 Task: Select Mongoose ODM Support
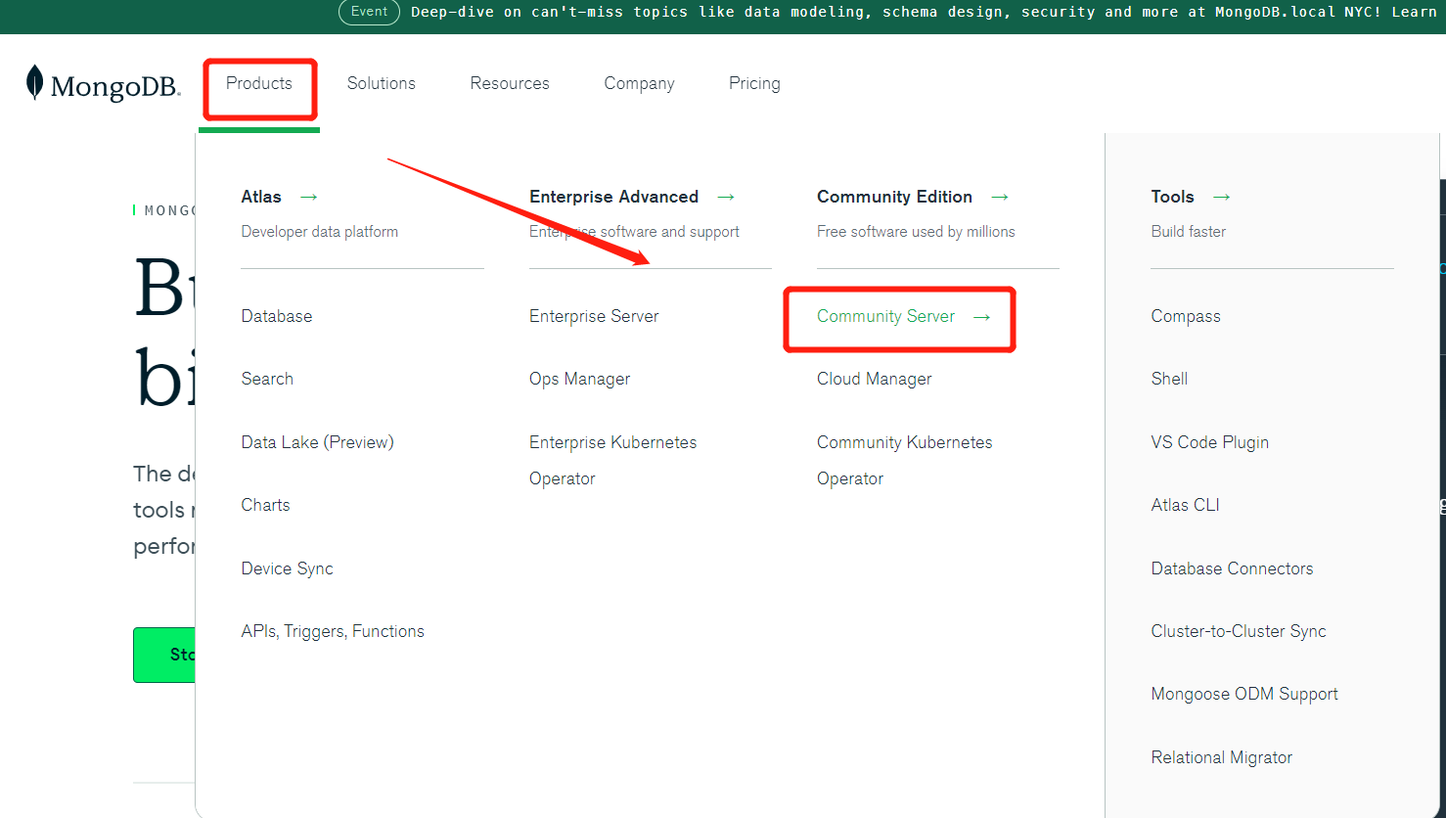click(x=1244, y=694)
